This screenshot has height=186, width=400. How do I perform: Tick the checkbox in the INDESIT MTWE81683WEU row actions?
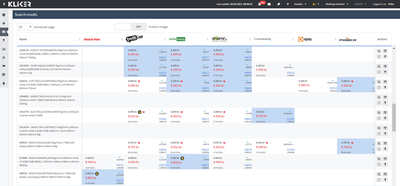[x=379, y=57]
